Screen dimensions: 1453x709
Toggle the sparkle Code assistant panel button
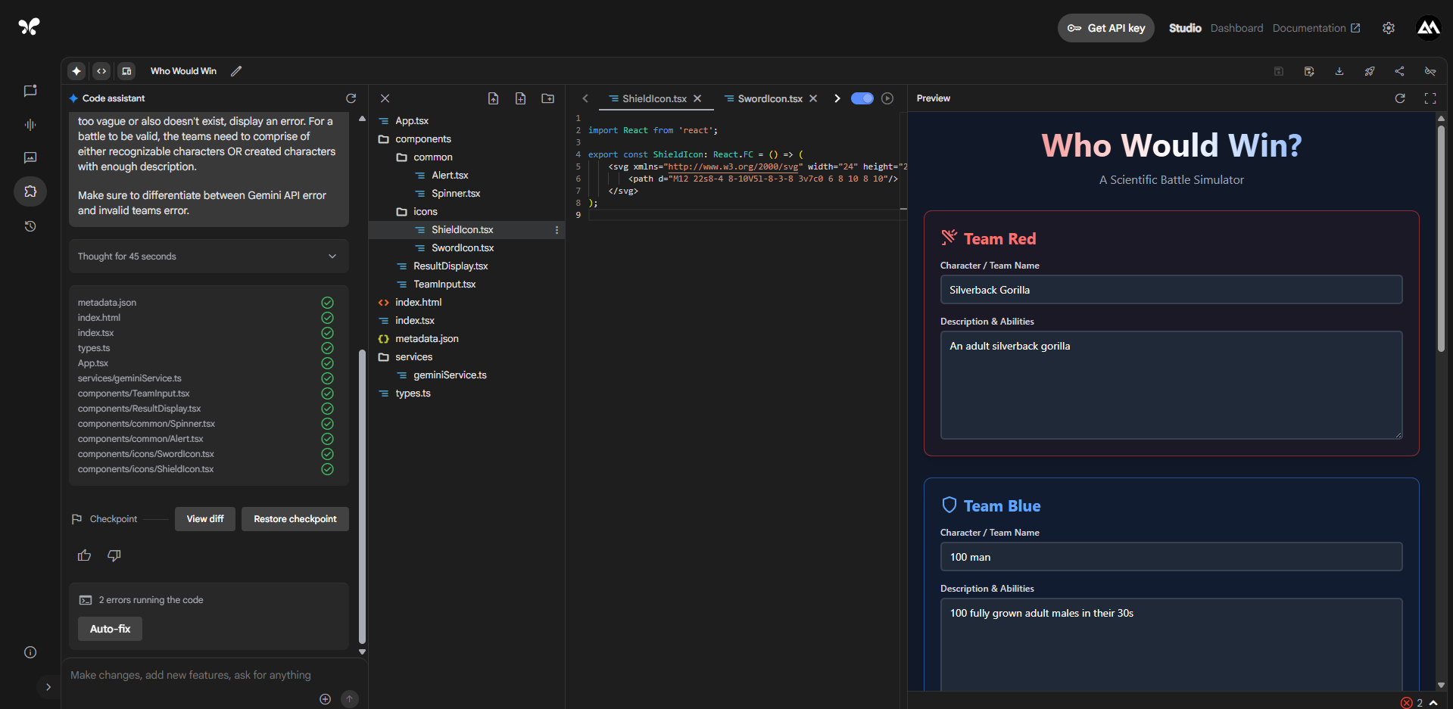tap(76, 71)
